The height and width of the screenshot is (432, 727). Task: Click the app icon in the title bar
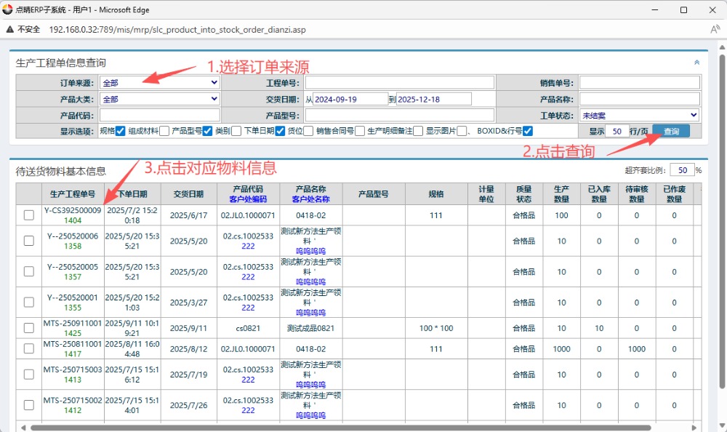[x=8, y=9]
